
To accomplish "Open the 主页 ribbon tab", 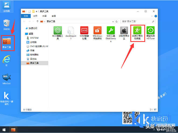I will click(x=35, y=16).
